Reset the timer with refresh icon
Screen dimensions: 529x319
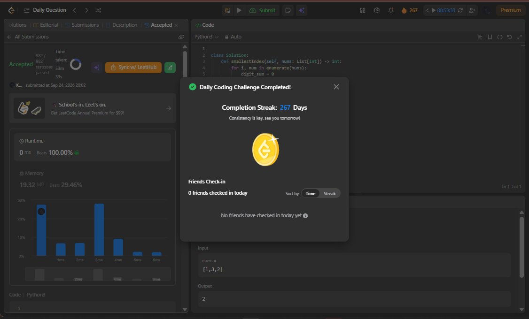coord(460,10)
